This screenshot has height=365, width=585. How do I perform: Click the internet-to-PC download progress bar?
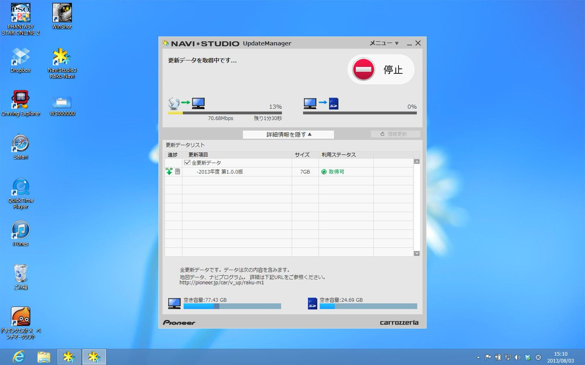[225, 113]
